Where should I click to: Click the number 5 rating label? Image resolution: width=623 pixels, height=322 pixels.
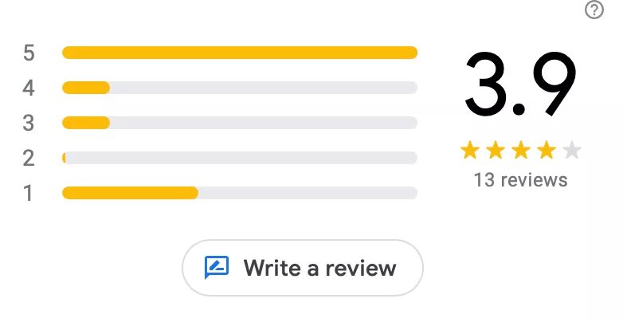tap(29, 53)
